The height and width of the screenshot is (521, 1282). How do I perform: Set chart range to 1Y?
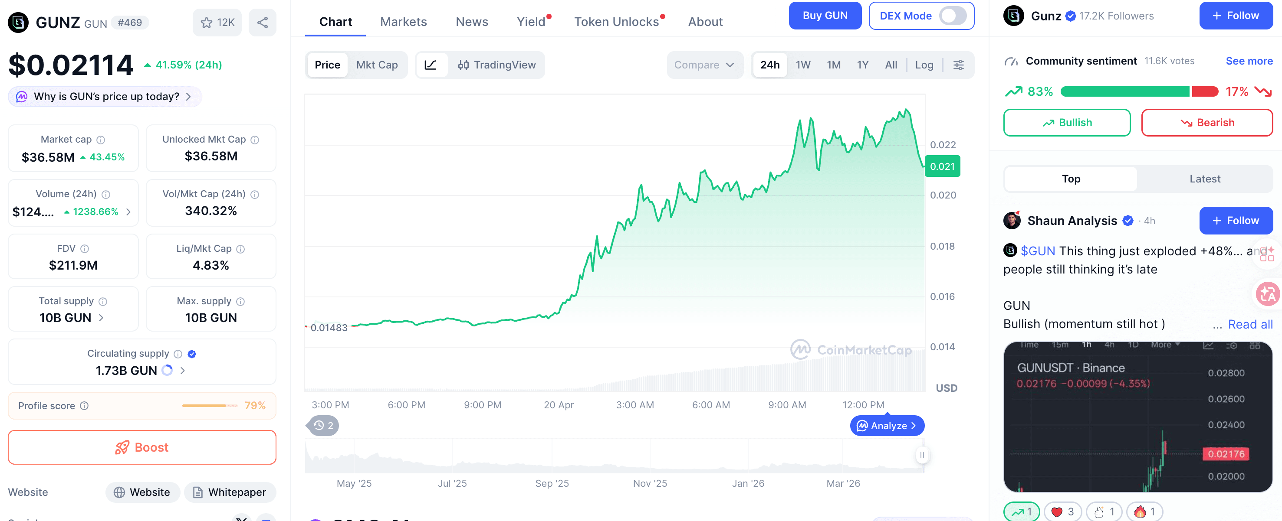[x=862, y=65]
